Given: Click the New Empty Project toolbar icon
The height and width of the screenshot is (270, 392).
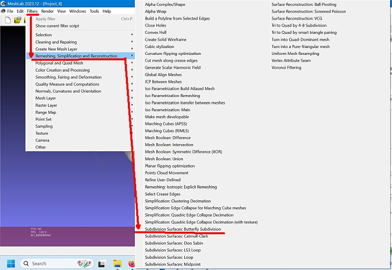Looking at the screenshot, I should tap(8, 20).
